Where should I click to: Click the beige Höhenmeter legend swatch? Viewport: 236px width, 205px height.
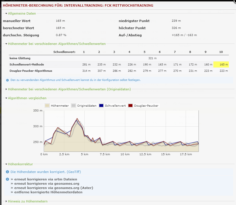(47, 106)
